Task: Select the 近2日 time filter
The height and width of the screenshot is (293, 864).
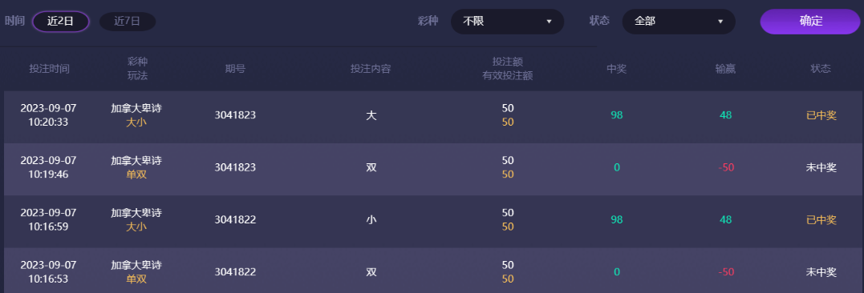Action: (x=61, y=22)
